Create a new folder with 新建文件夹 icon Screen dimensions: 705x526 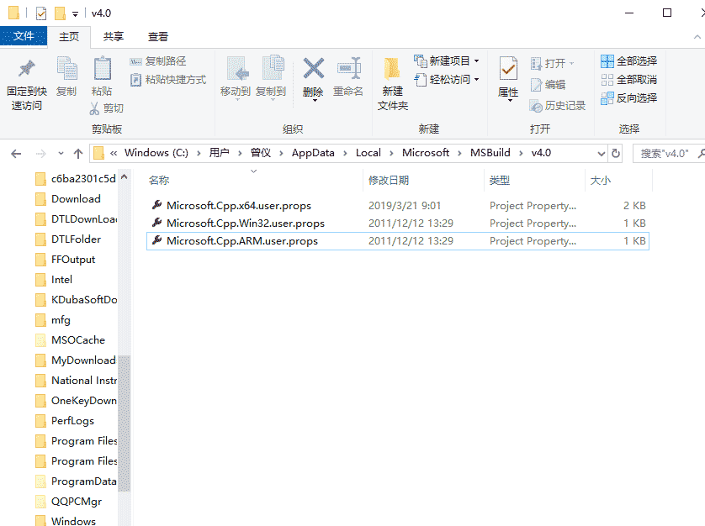pos(391,80)
